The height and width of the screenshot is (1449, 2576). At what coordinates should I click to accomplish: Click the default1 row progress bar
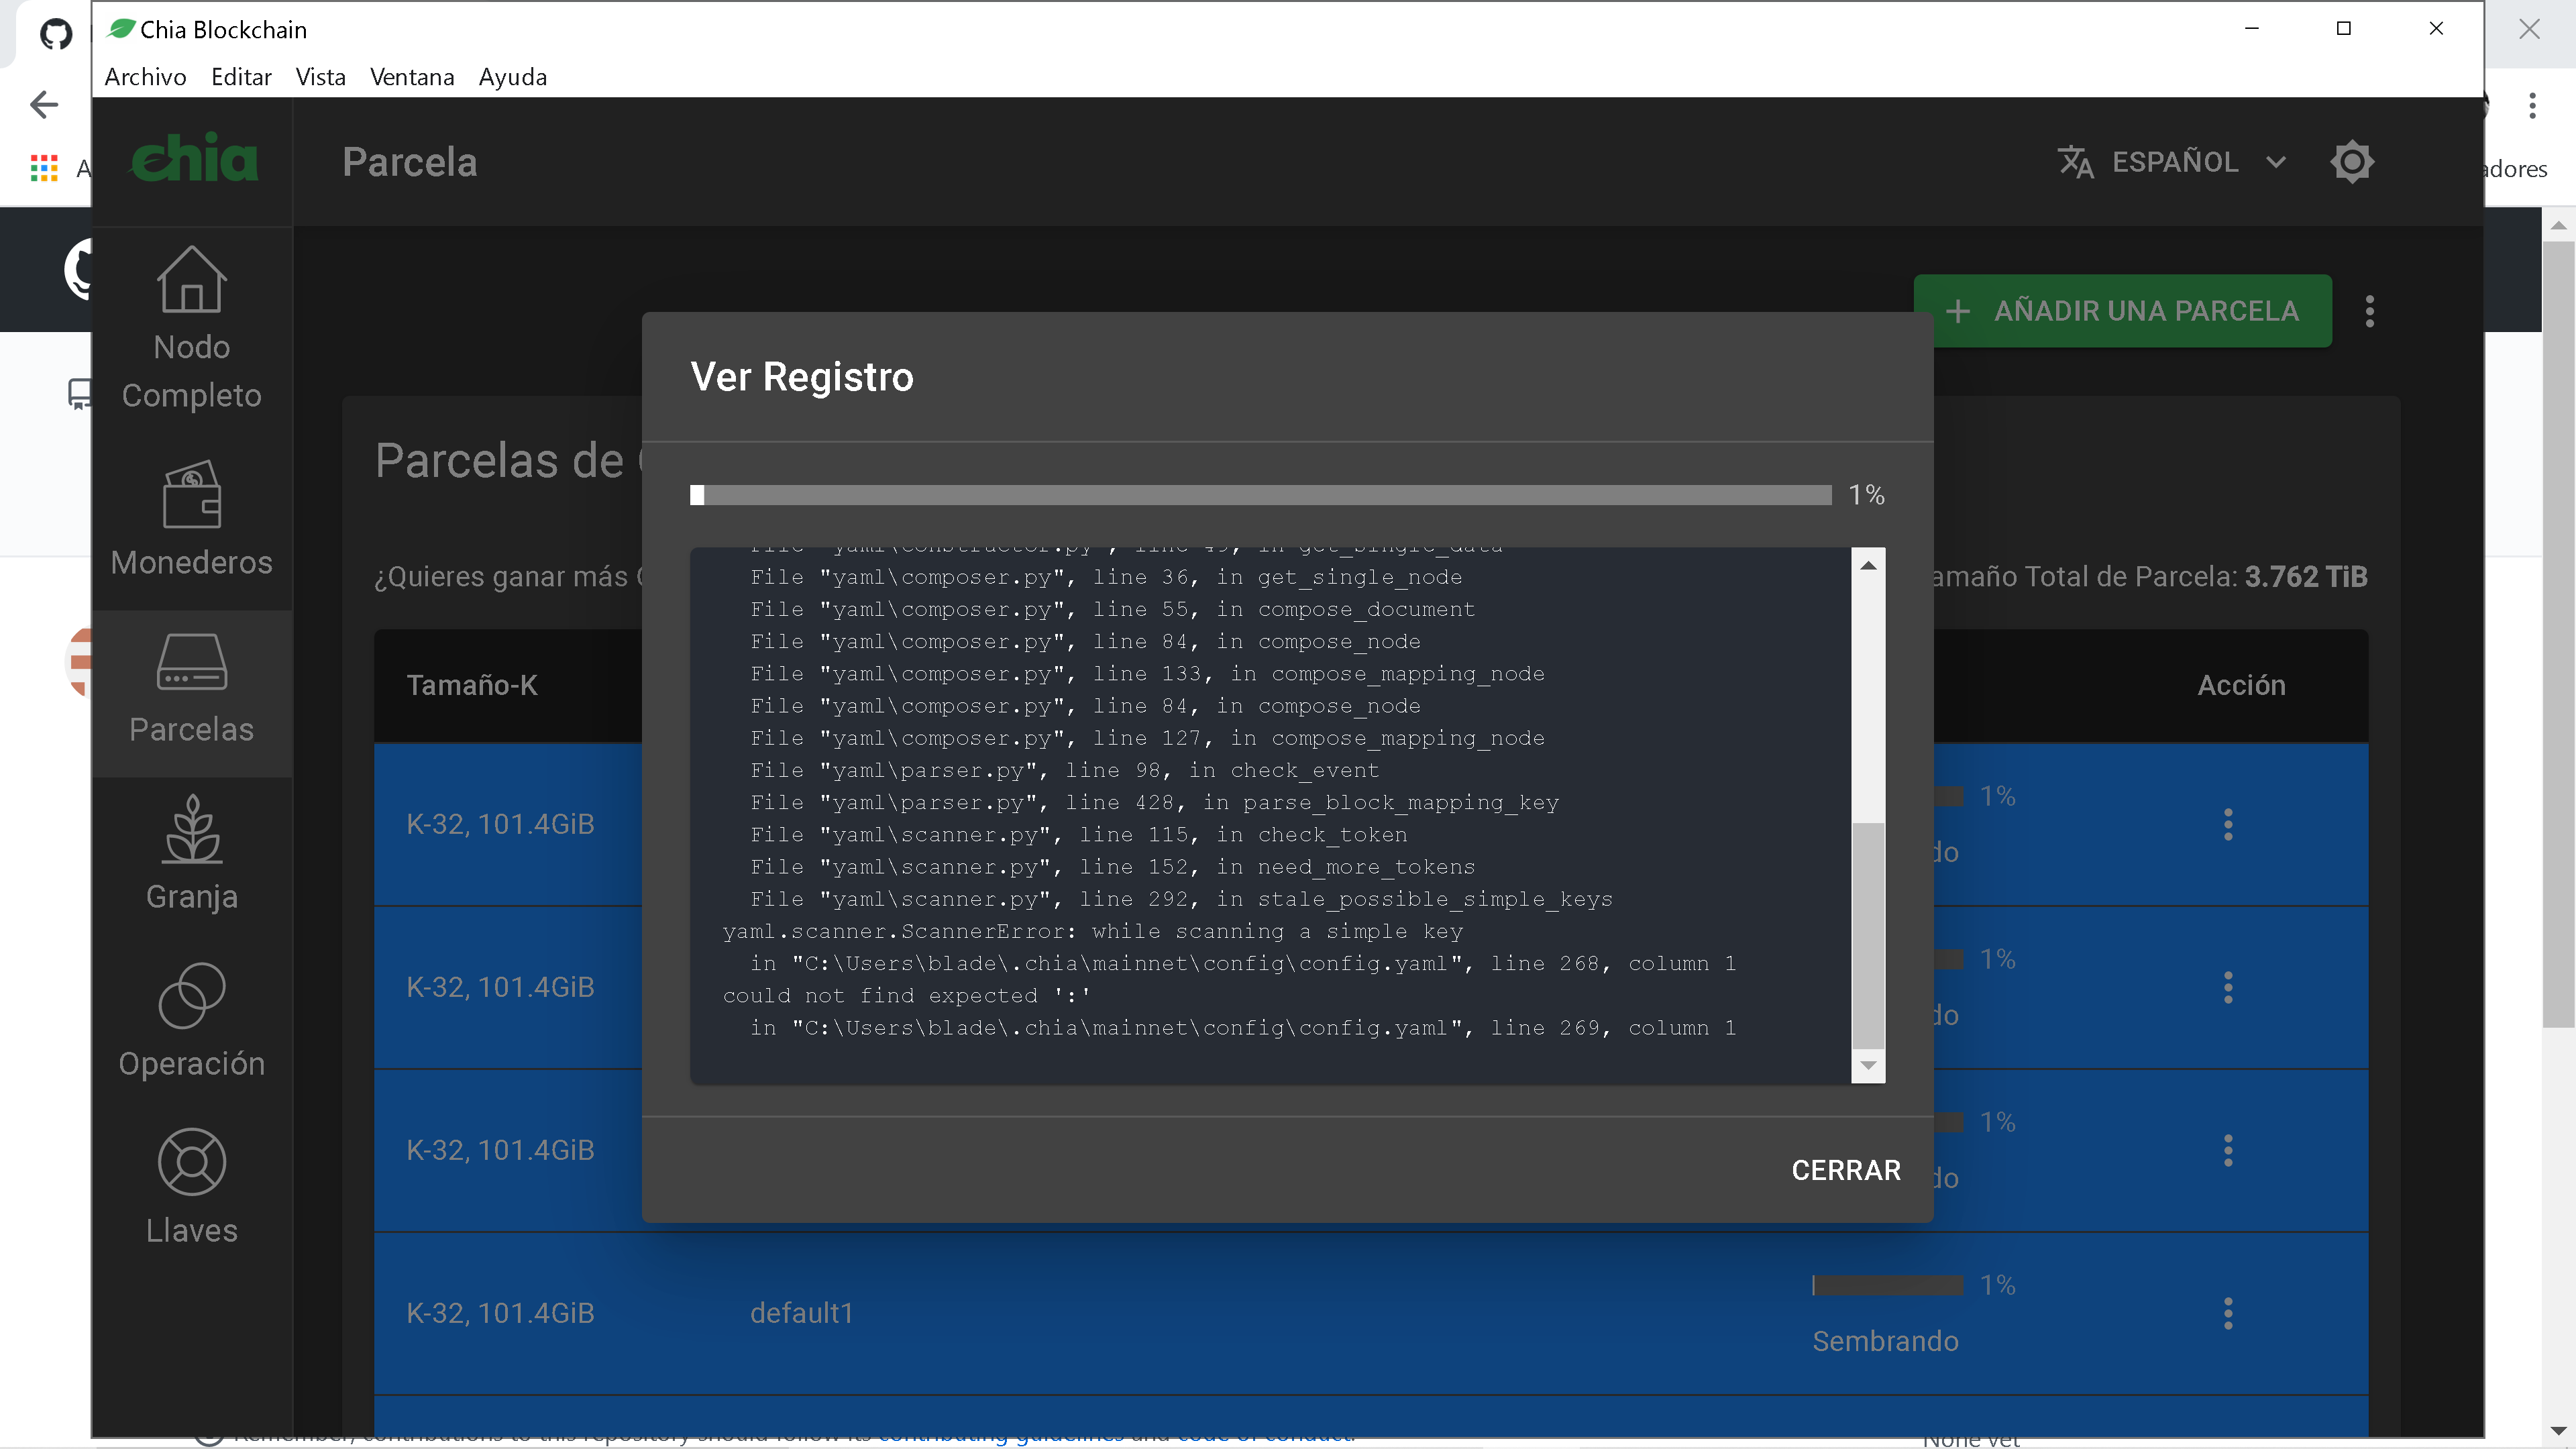(x=1887, y=1285)
